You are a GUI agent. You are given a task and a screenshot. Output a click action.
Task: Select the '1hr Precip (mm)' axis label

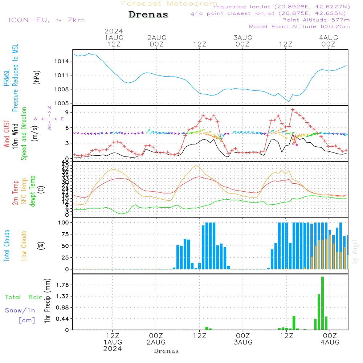pos(47,301)
